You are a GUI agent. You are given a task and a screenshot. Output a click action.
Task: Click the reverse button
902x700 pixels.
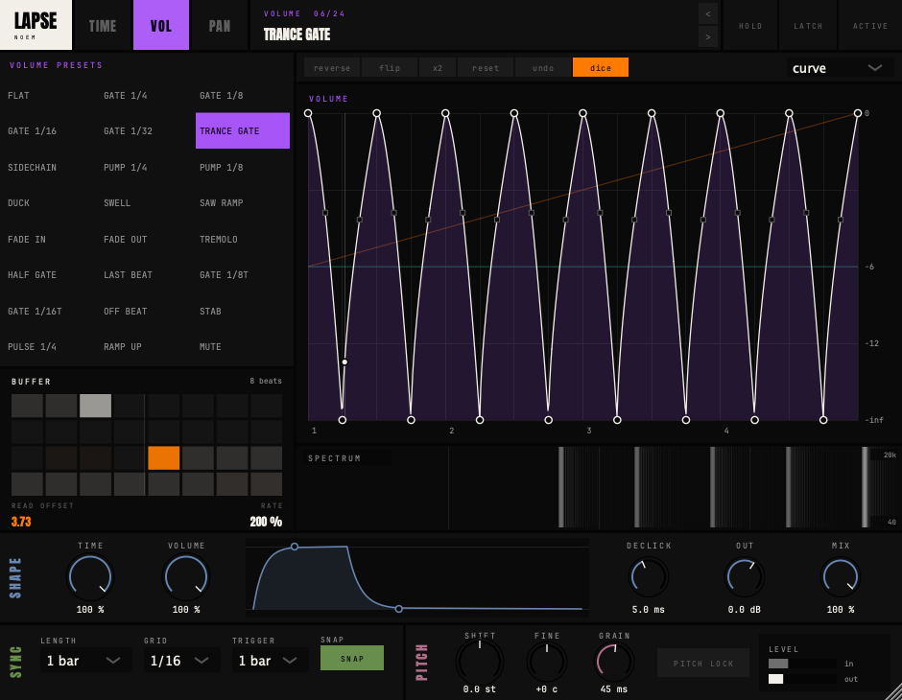coord(332,68)
